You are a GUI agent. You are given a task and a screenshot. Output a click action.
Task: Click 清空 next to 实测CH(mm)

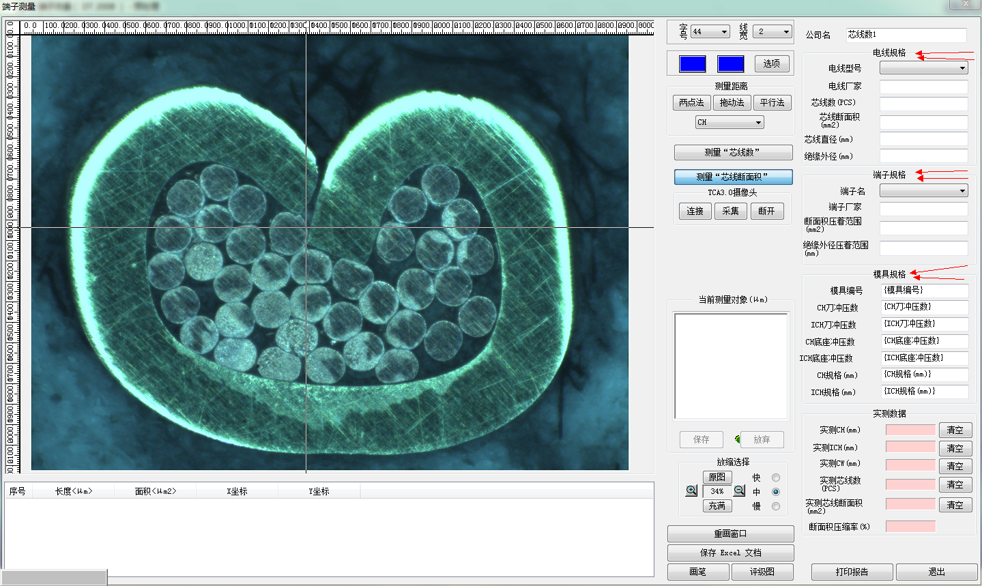[x=955, y=430]
